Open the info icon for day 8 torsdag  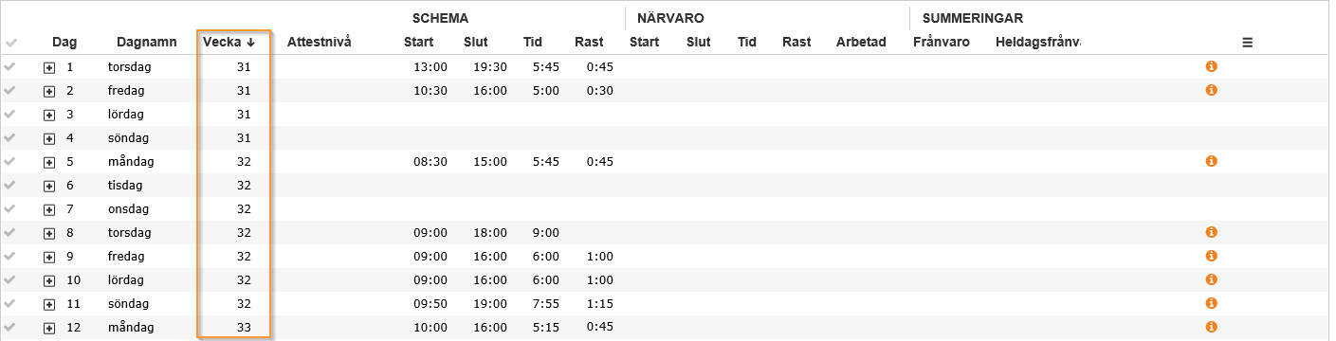pyautogui.click(x=1211, y=232)
